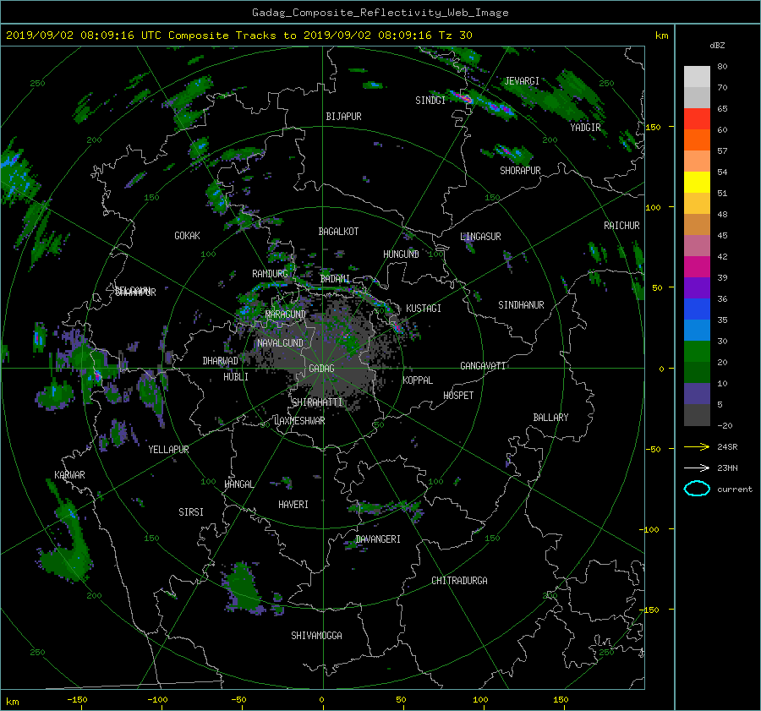
Task: Pick the lightest gray 70 dBZ block
Action: [x=697, y=76]
